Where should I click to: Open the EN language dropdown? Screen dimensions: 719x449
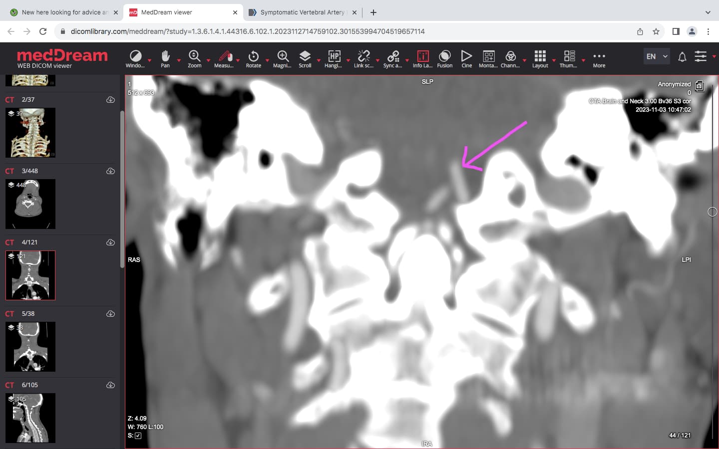(657, 56)
